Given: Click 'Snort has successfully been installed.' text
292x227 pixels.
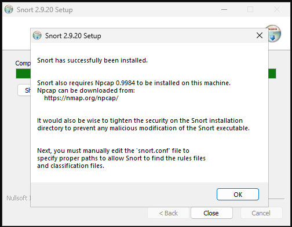Looking at the screenshot, I should (x=92, y=60).
